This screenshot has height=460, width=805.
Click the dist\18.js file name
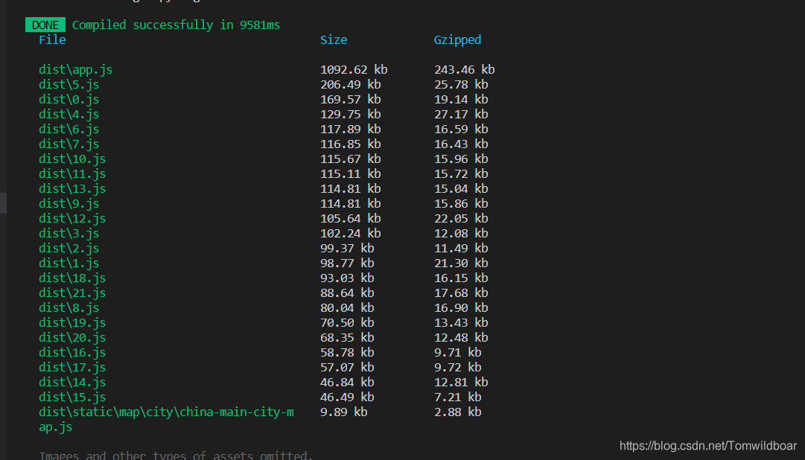[72, 278]
